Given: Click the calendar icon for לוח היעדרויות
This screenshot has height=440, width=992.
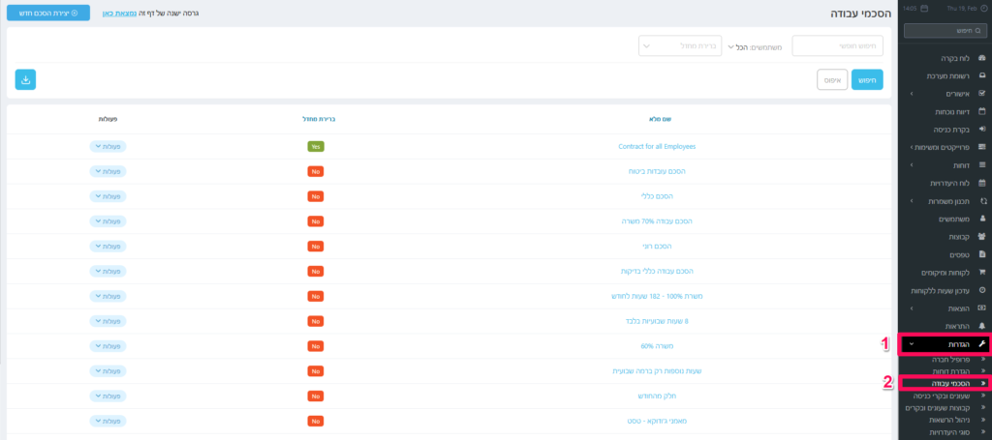Looking at the screenshot, I should [982, 183].
